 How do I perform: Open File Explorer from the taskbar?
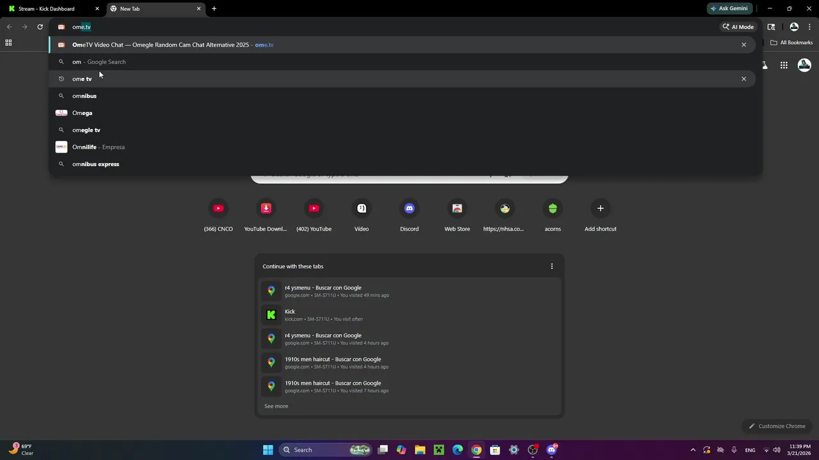click(420, 450)
